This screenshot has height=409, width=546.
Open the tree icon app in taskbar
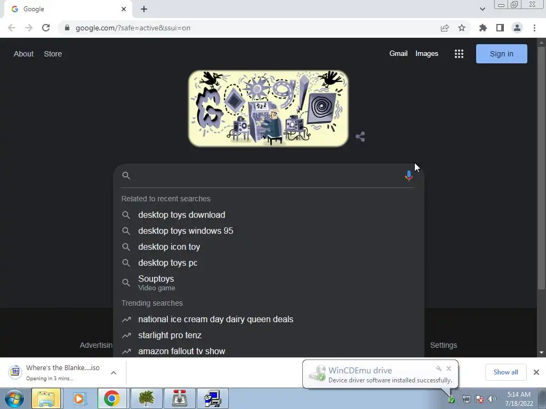click(147, 398)
